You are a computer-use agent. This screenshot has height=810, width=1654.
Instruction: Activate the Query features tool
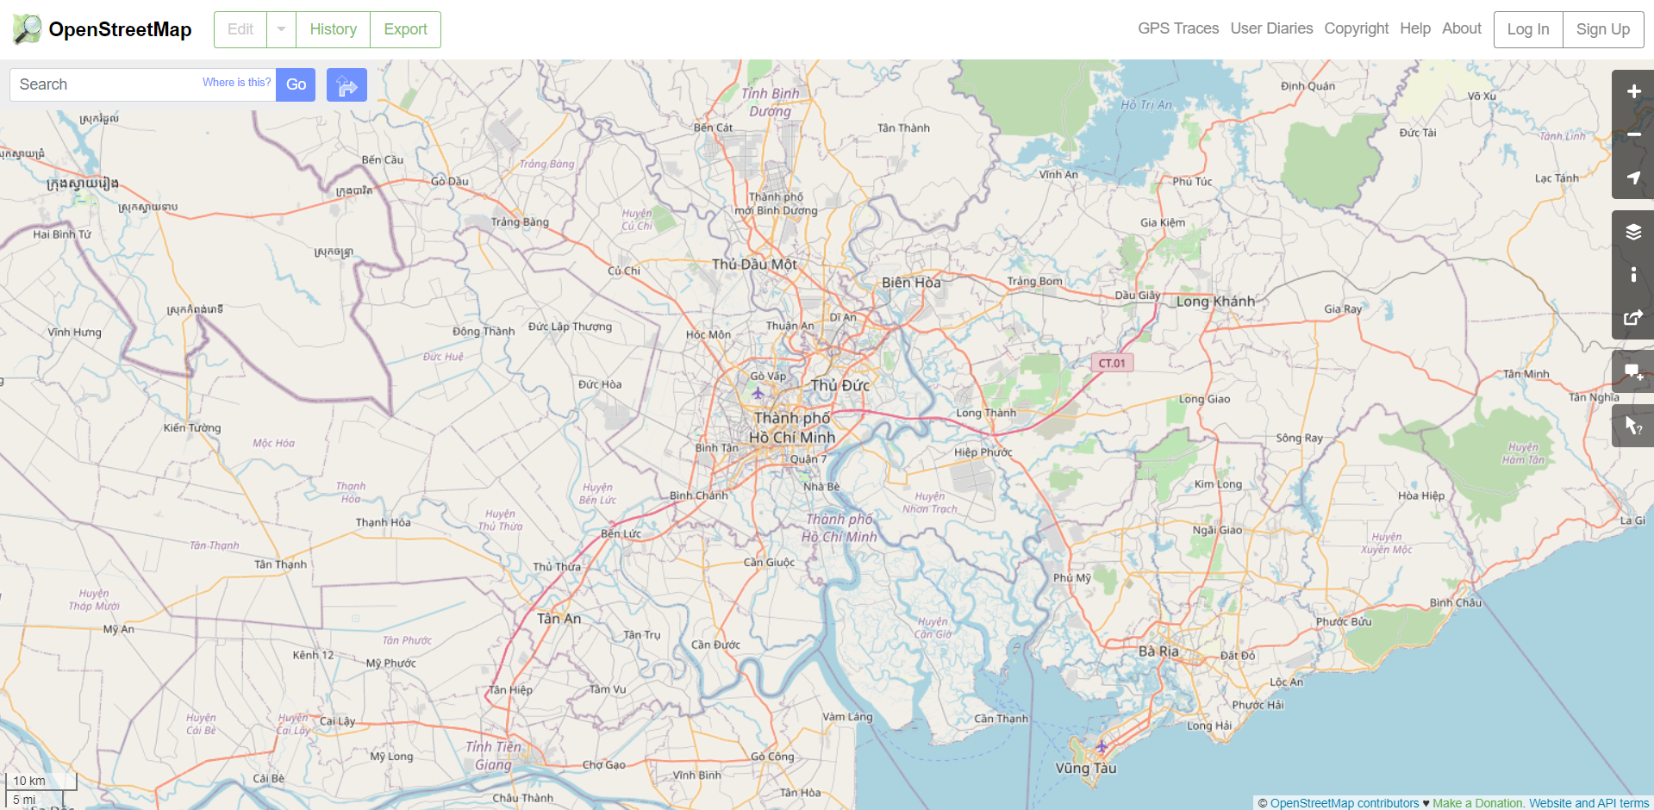pyautogui.click(x=1633, y=426)
